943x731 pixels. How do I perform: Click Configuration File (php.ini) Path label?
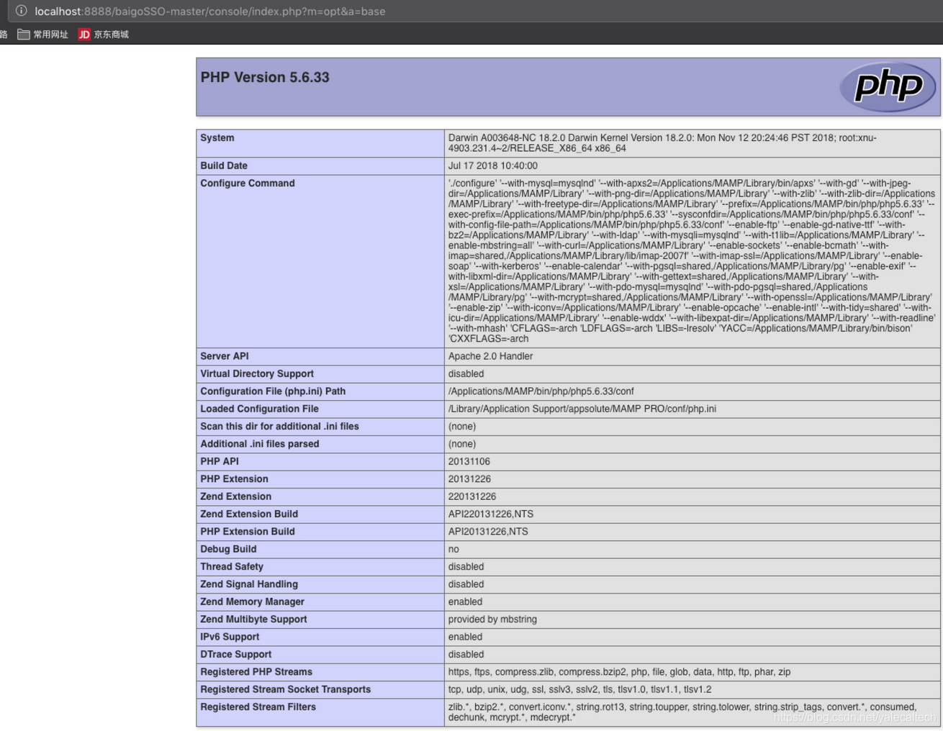pos(273,391)
